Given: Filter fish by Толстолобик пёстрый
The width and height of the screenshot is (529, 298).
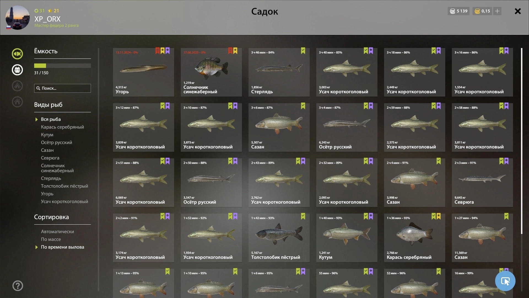Looking at the screenshot, I should click(x=64, y=186).
